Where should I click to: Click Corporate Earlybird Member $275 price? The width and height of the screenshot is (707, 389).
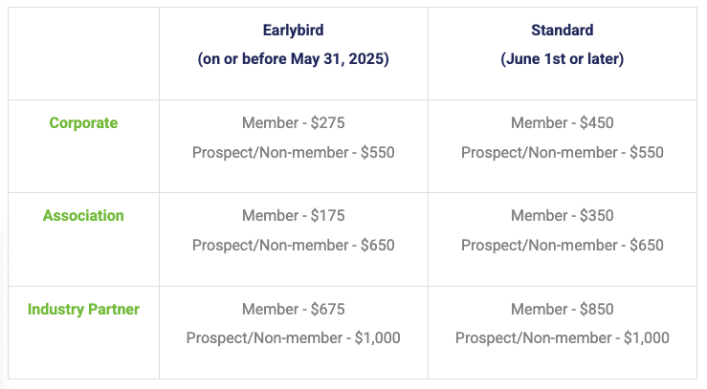click(293, 123)
